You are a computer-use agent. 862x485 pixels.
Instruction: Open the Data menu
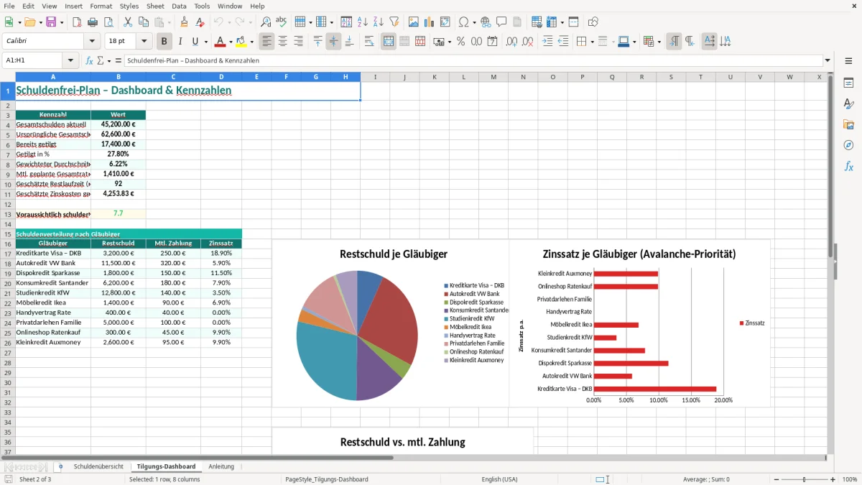(179, 6)
